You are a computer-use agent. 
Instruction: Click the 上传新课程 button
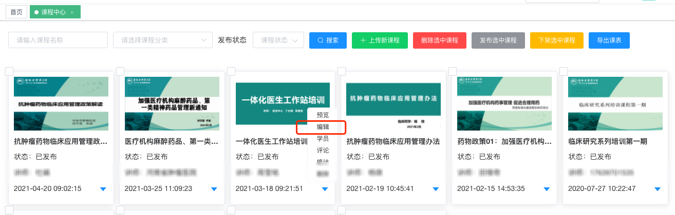coord(380,40)
